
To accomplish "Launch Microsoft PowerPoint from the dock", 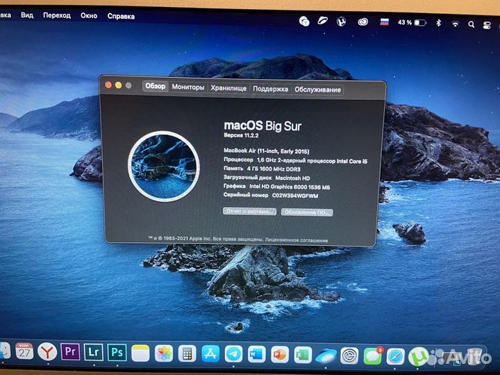I will click(x=280, y=355).
